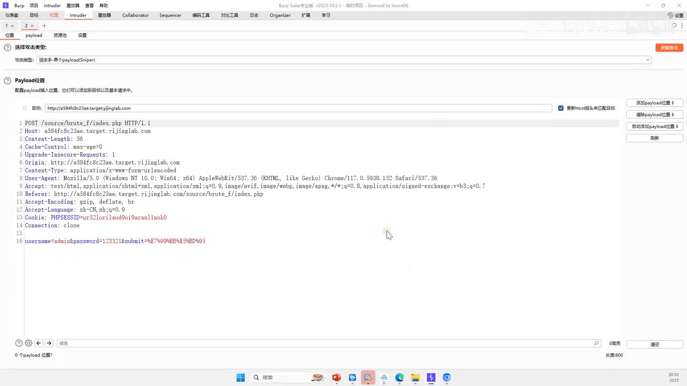The height and width of the screenshot is (386, 687).
Task: Switch to the 扩展 tab
Action: pyautogui.click(x=306, y=16)
